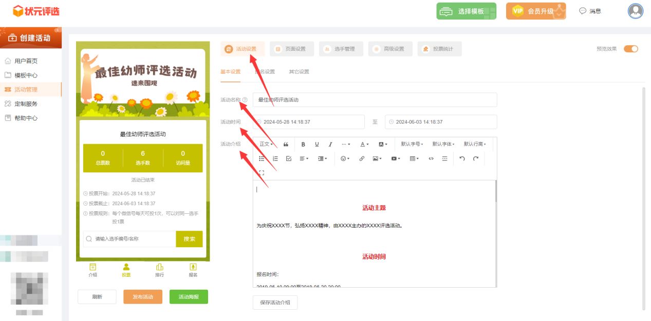Insert a code block using code icon
The image size is (651, 321).
(x=431, y=159)
